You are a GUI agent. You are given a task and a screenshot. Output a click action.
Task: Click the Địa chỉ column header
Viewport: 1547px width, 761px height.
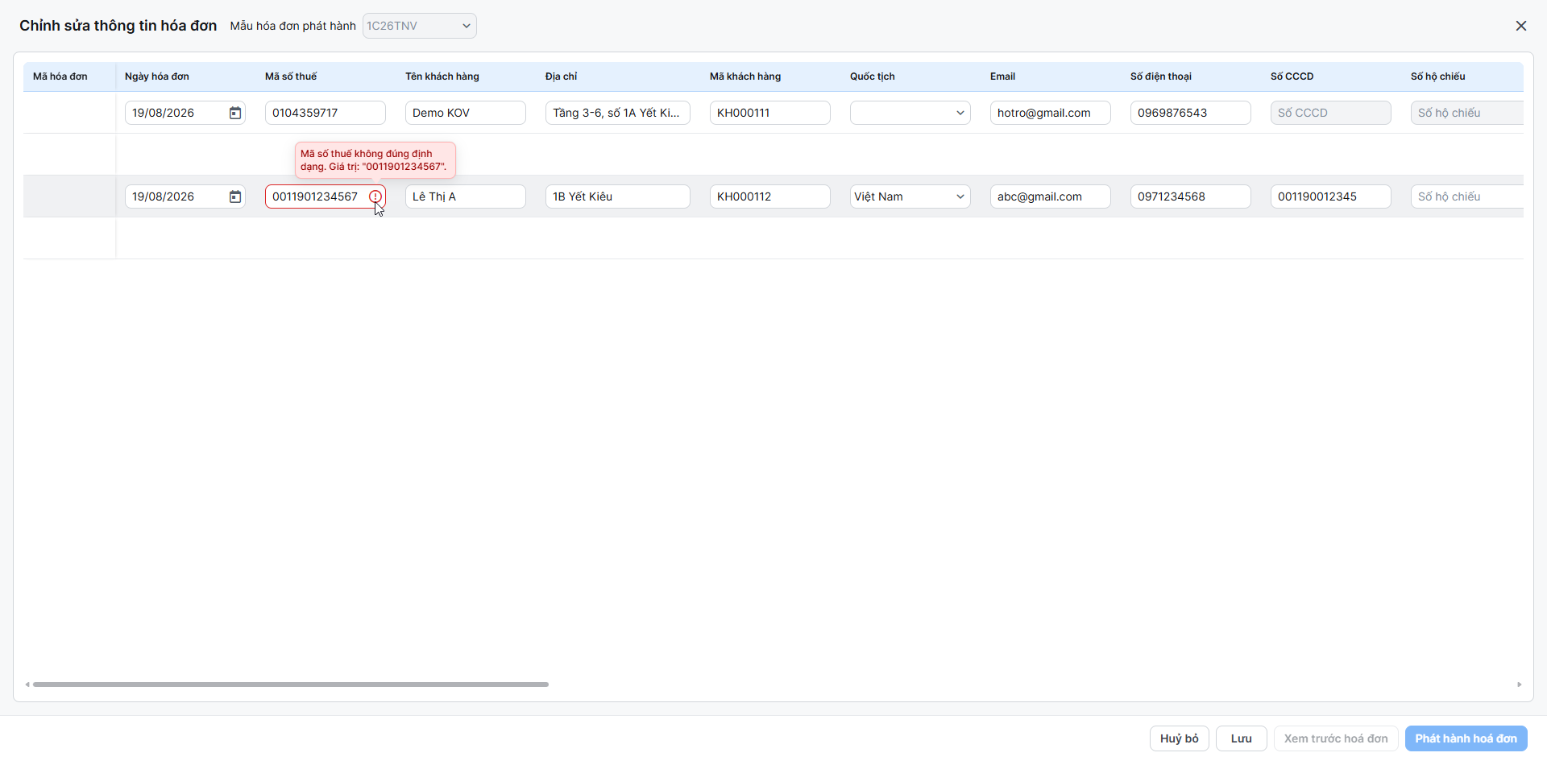pyautogui.click(x=561, y=77)
